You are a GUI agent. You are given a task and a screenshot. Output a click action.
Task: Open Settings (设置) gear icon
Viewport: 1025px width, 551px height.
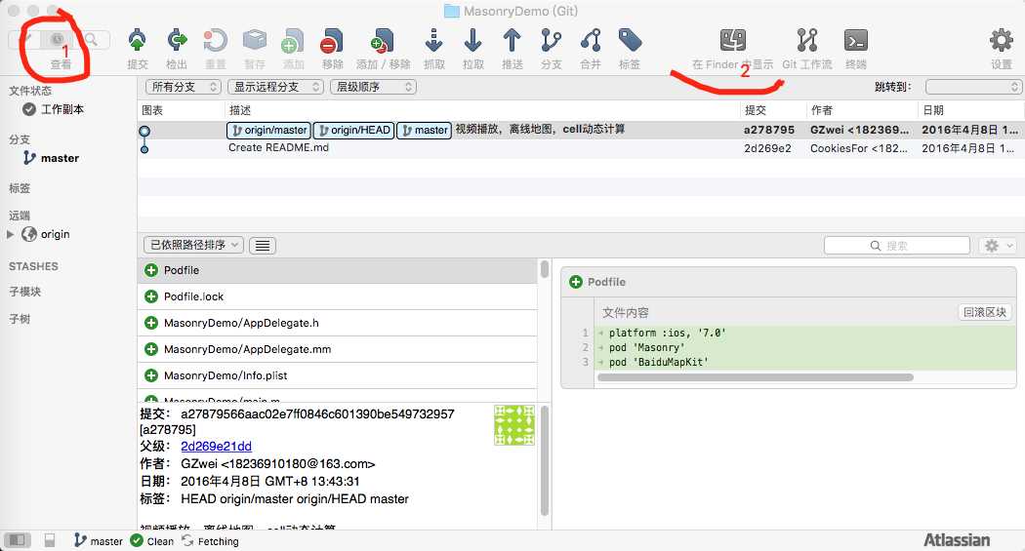click(x=1001, y=41)
